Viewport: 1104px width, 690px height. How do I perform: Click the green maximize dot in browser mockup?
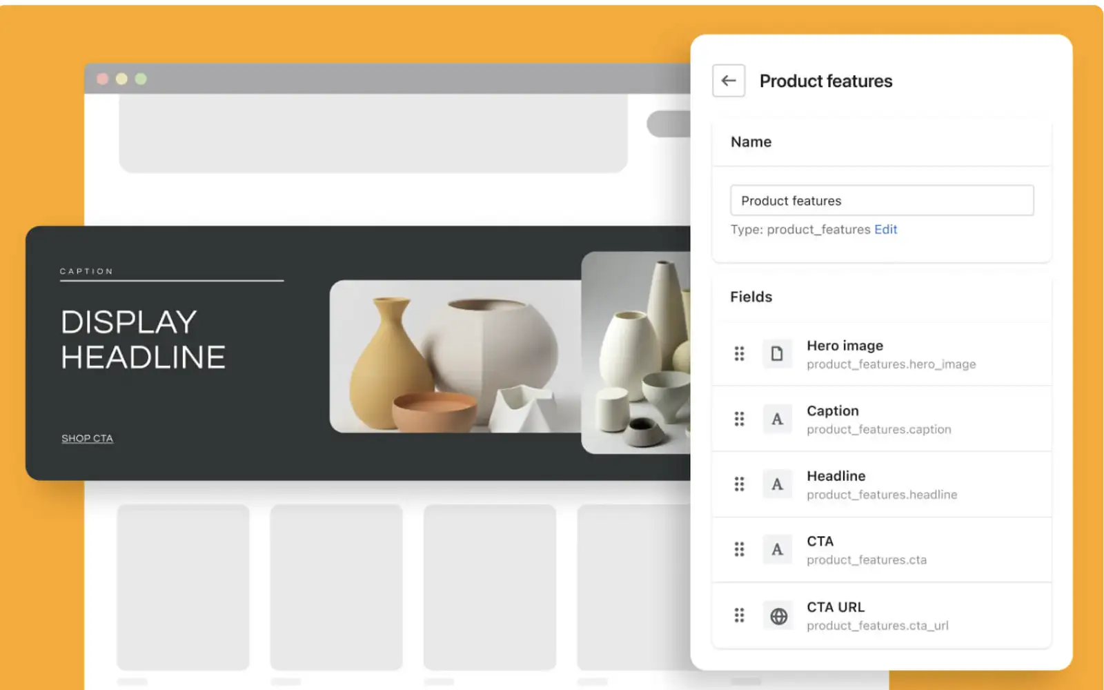point(141,79)
